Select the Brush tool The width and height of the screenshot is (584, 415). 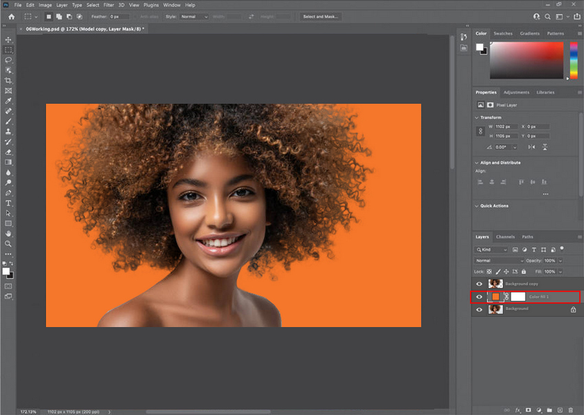[x=8, y=122]
